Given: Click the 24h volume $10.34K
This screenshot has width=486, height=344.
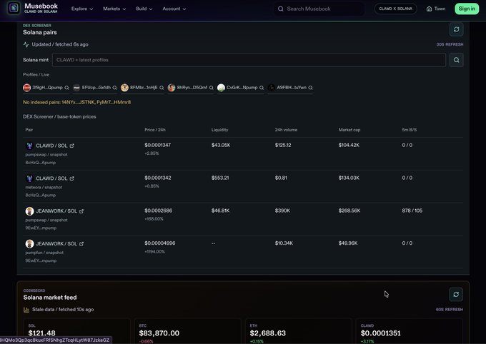Looking at the screenshot, I should (x=284, y=243).
